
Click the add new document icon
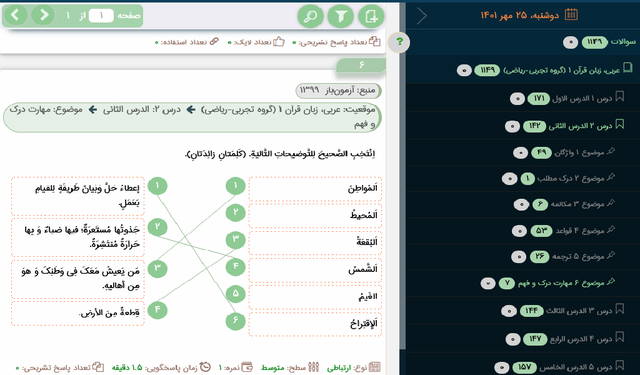(371, 17)
